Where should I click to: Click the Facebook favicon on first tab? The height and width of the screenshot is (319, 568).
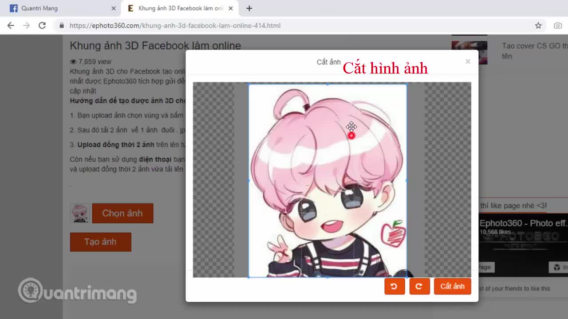point(14,8)
